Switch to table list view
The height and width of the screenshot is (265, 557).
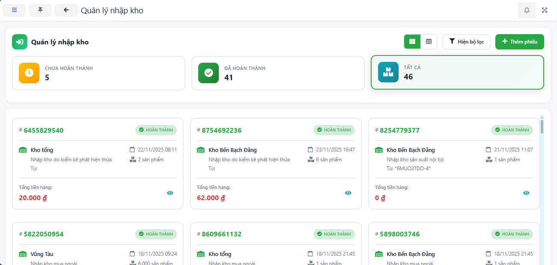(429, 42)
